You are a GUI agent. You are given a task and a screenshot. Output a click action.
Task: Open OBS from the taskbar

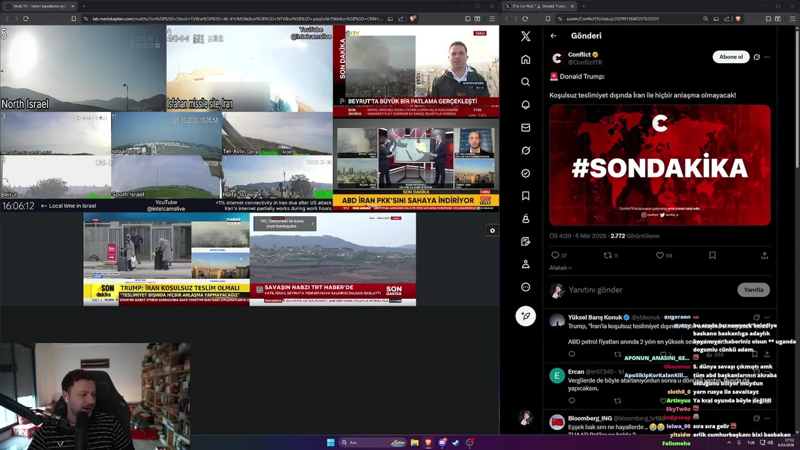click(470, 442)
